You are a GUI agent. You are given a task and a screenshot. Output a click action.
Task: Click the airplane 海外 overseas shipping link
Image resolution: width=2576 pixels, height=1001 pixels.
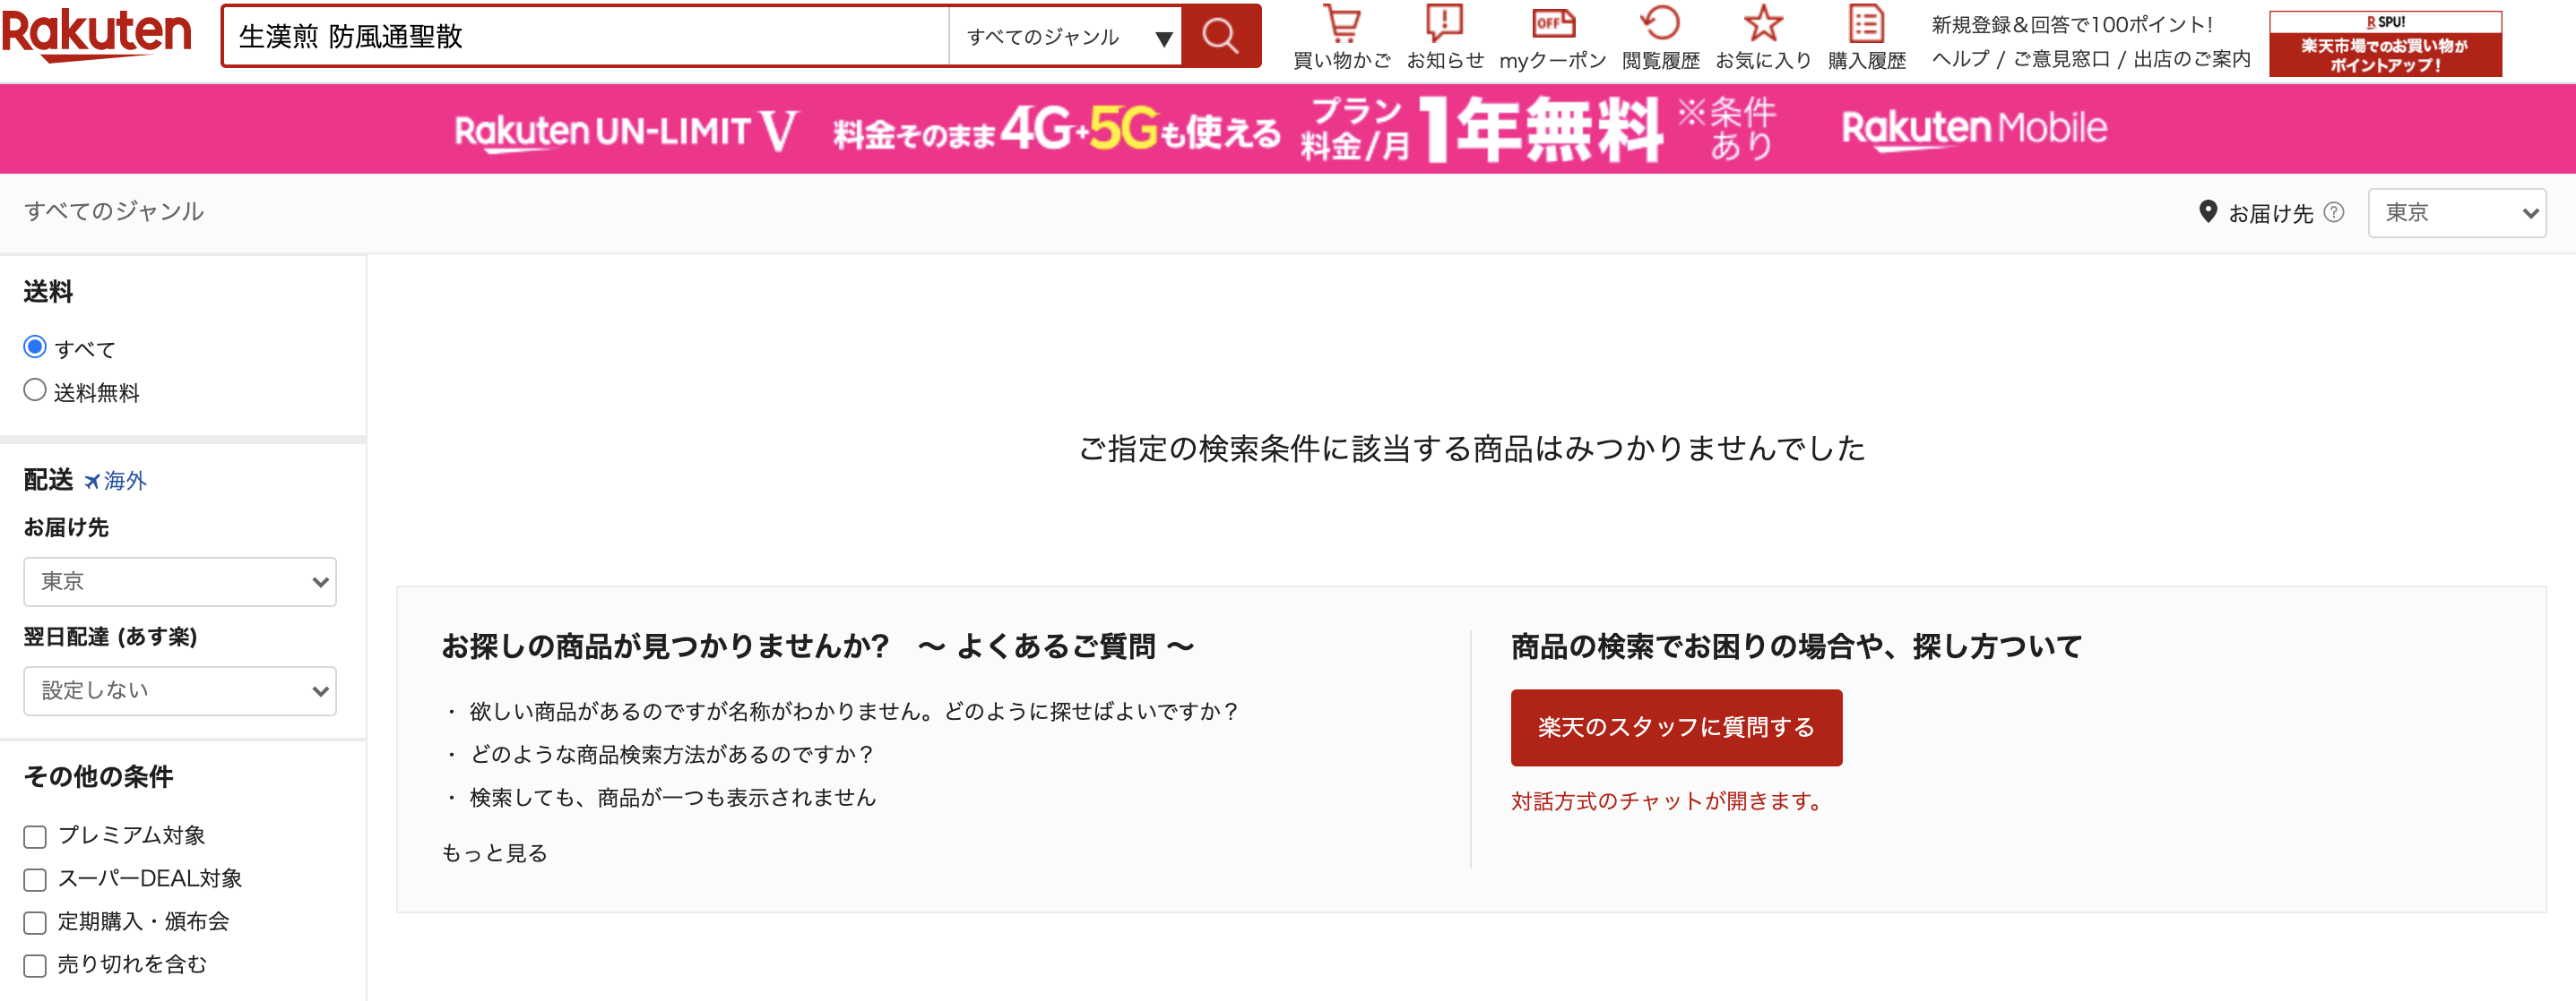pyautogui.click(x=115, y=482)
